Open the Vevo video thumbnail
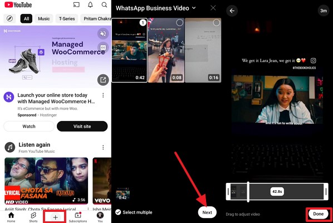 (x=102, y=181)
